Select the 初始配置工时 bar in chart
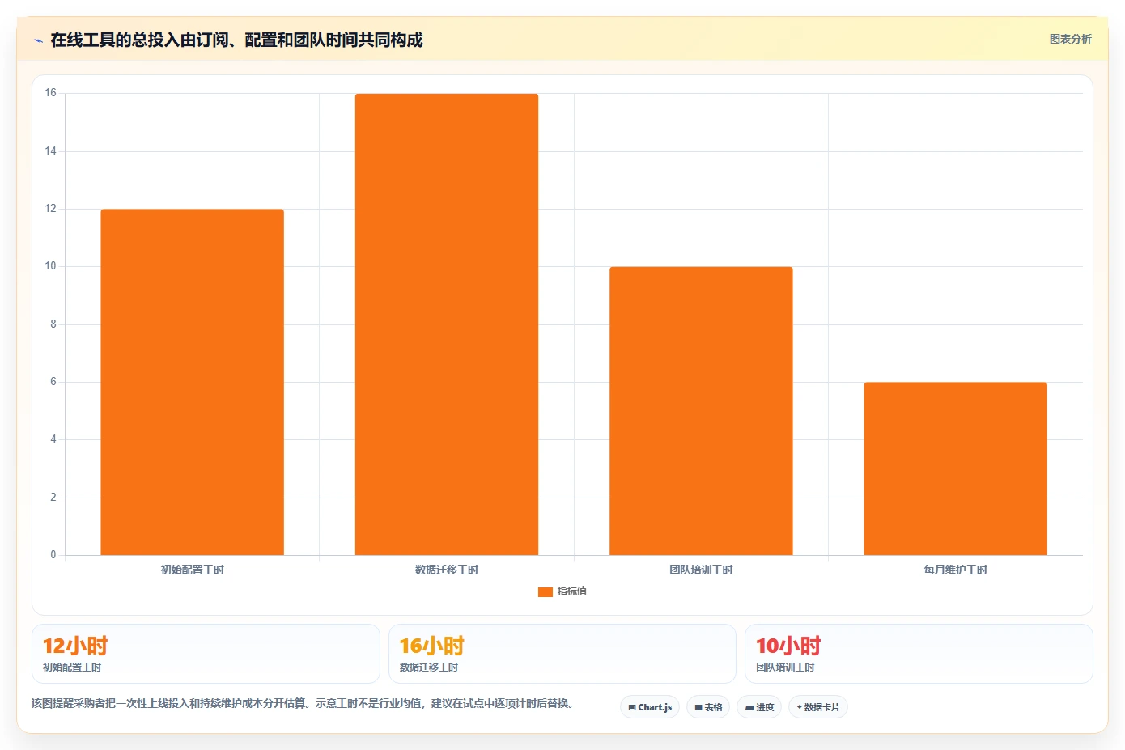Screen dimensions: 1125x750 [192, 382]
